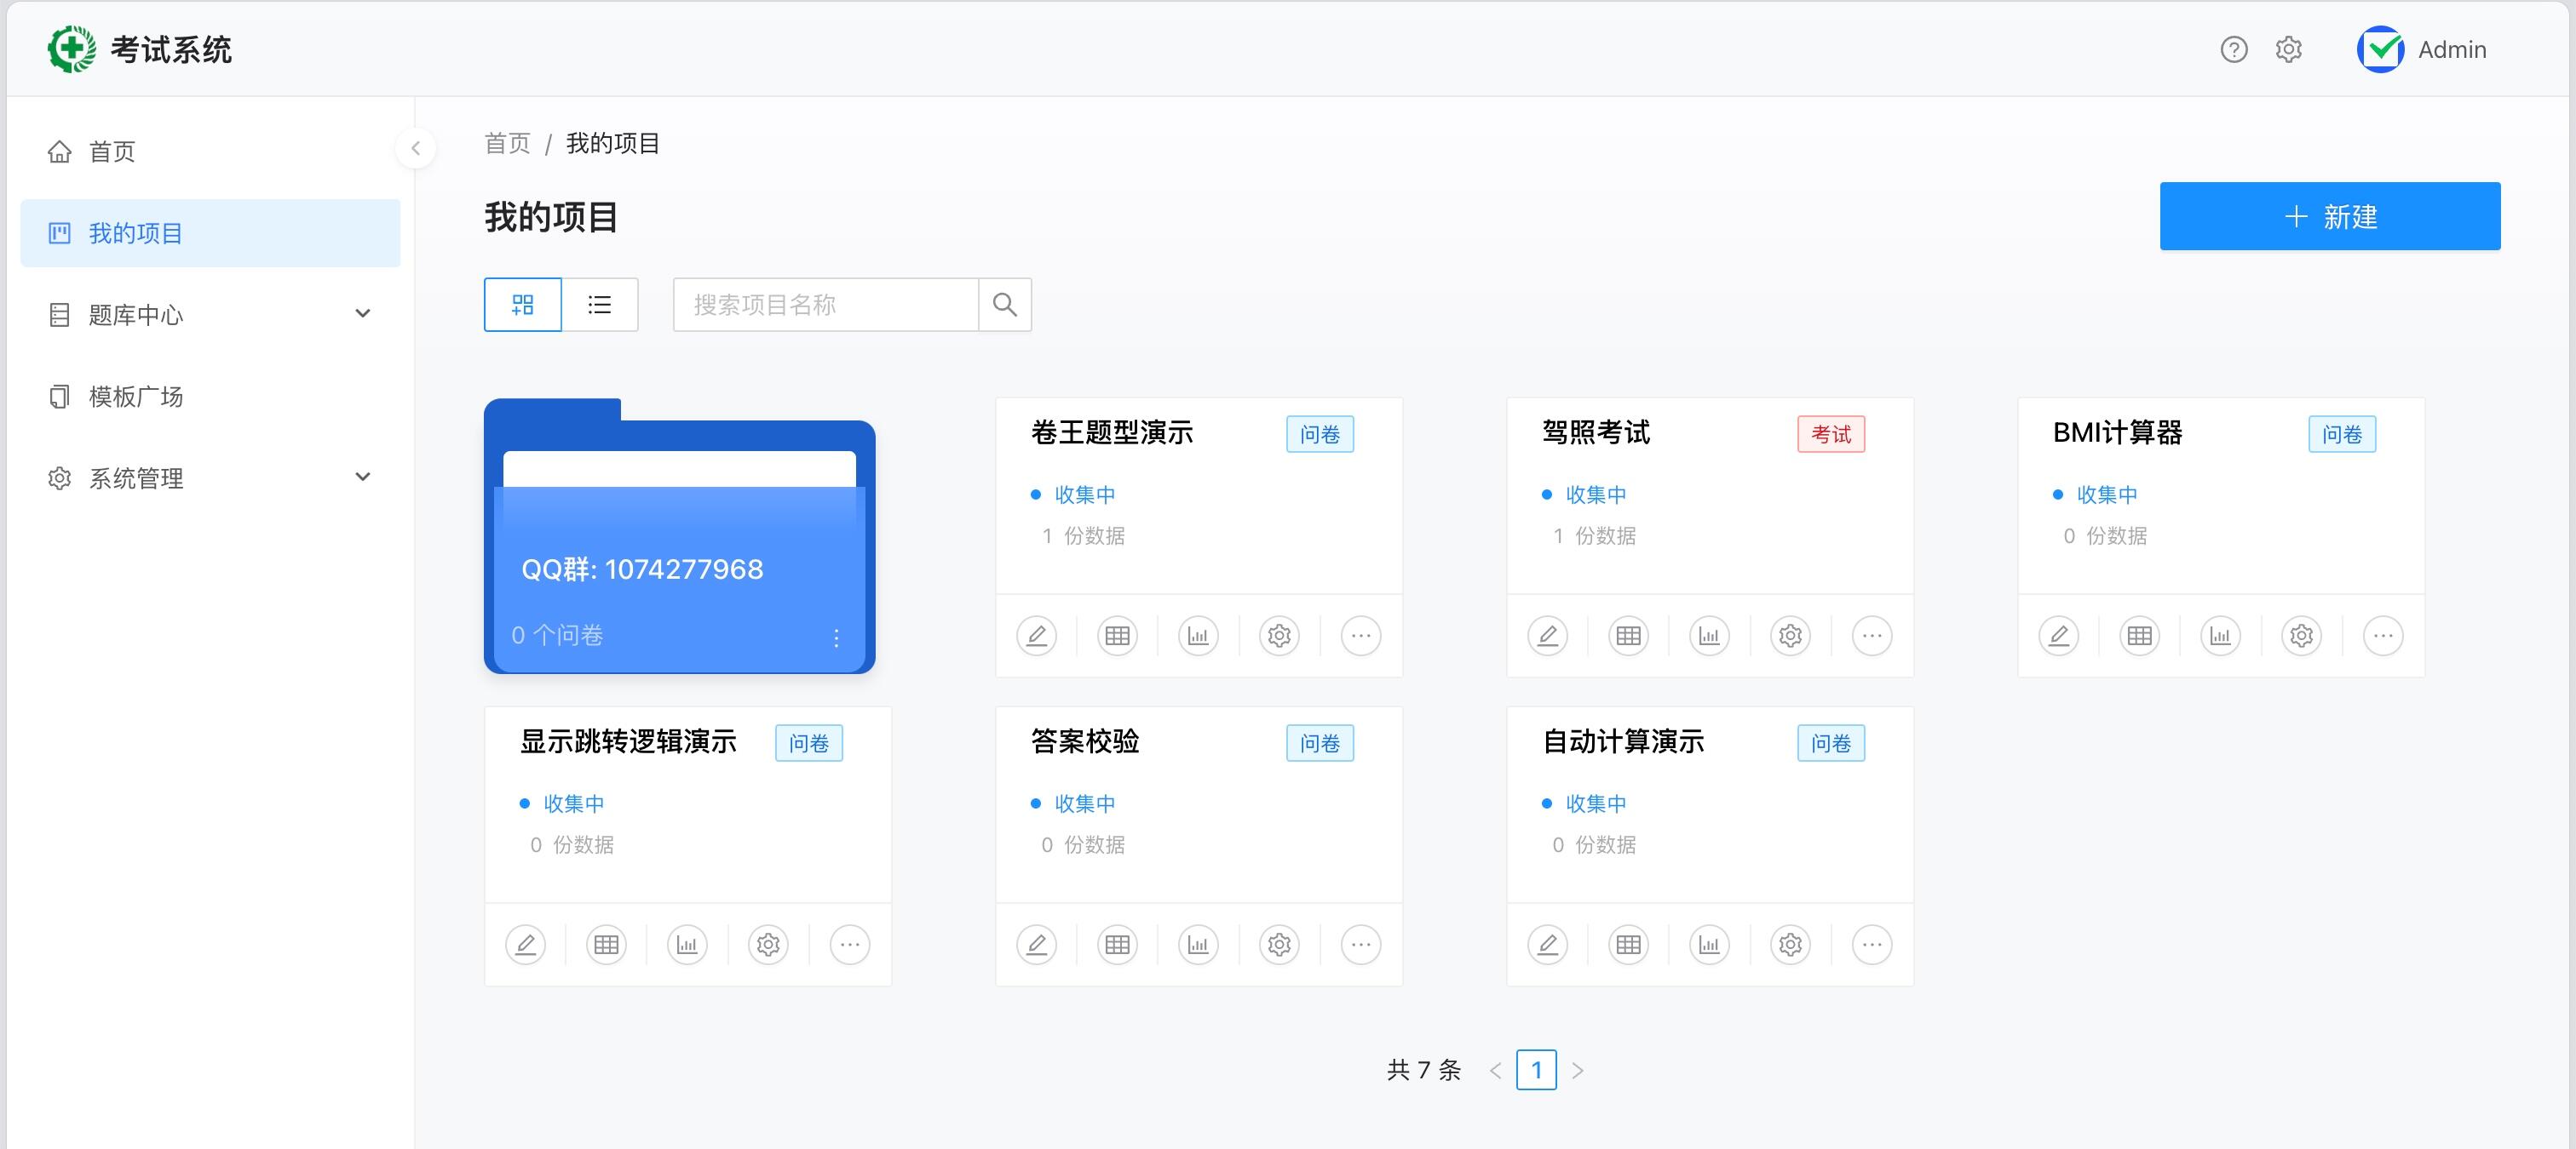View chart statistics icon on BMI计算器 card
The image size is (2576, 1149).
[2220, 636]
